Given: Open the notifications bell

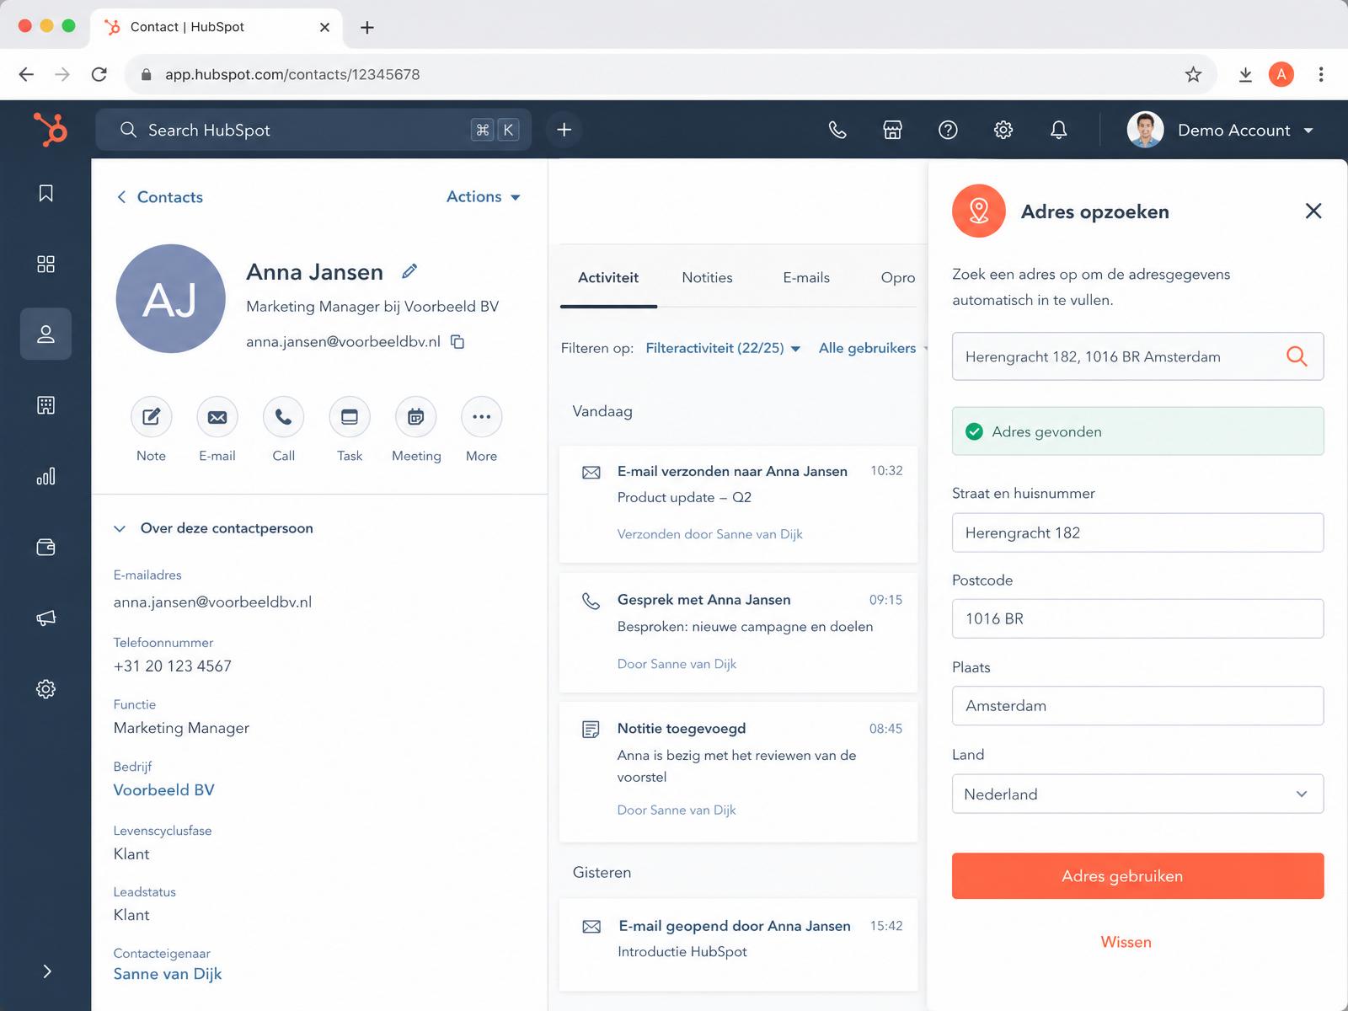Looking at the screenshot, I should coord(1059,130).
